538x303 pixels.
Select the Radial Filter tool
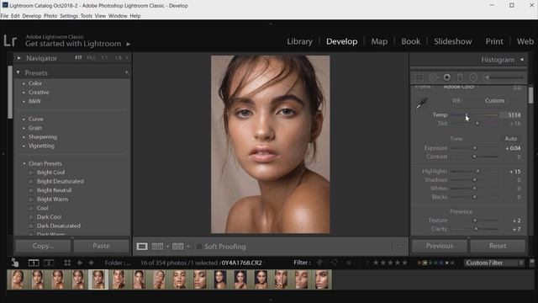(473, 77)
